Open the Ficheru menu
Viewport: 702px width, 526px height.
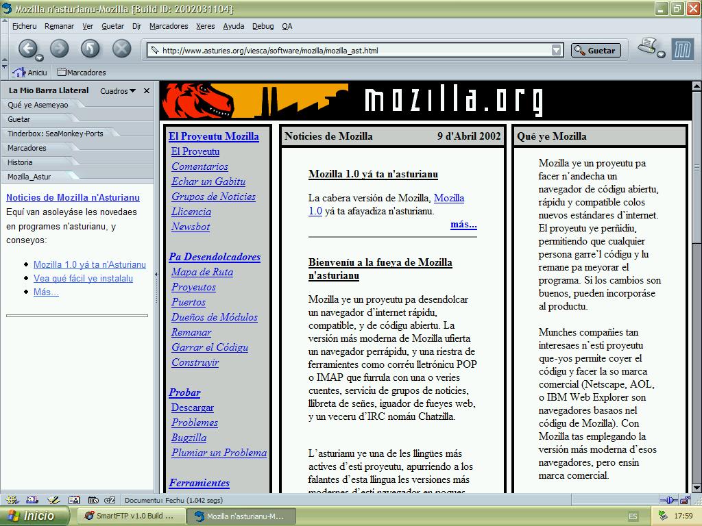24,26
